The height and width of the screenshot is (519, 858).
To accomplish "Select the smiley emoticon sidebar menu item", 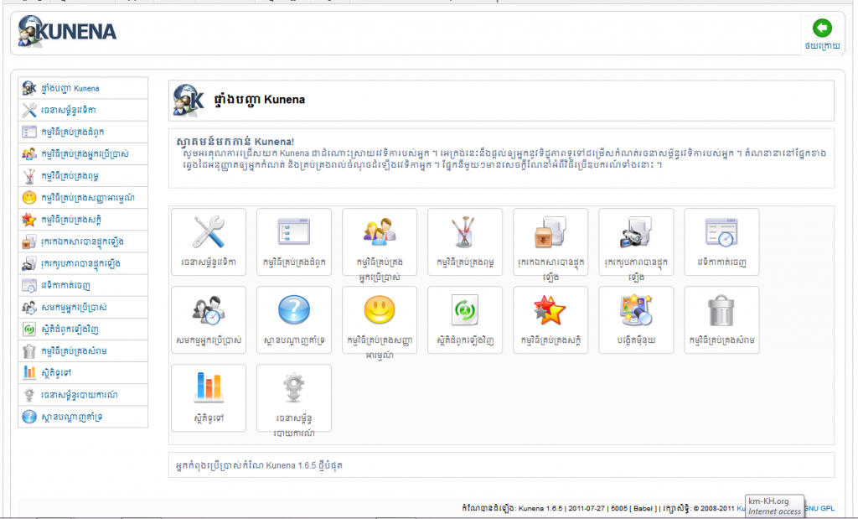I will pyautogui.click(x=83, y=198).
